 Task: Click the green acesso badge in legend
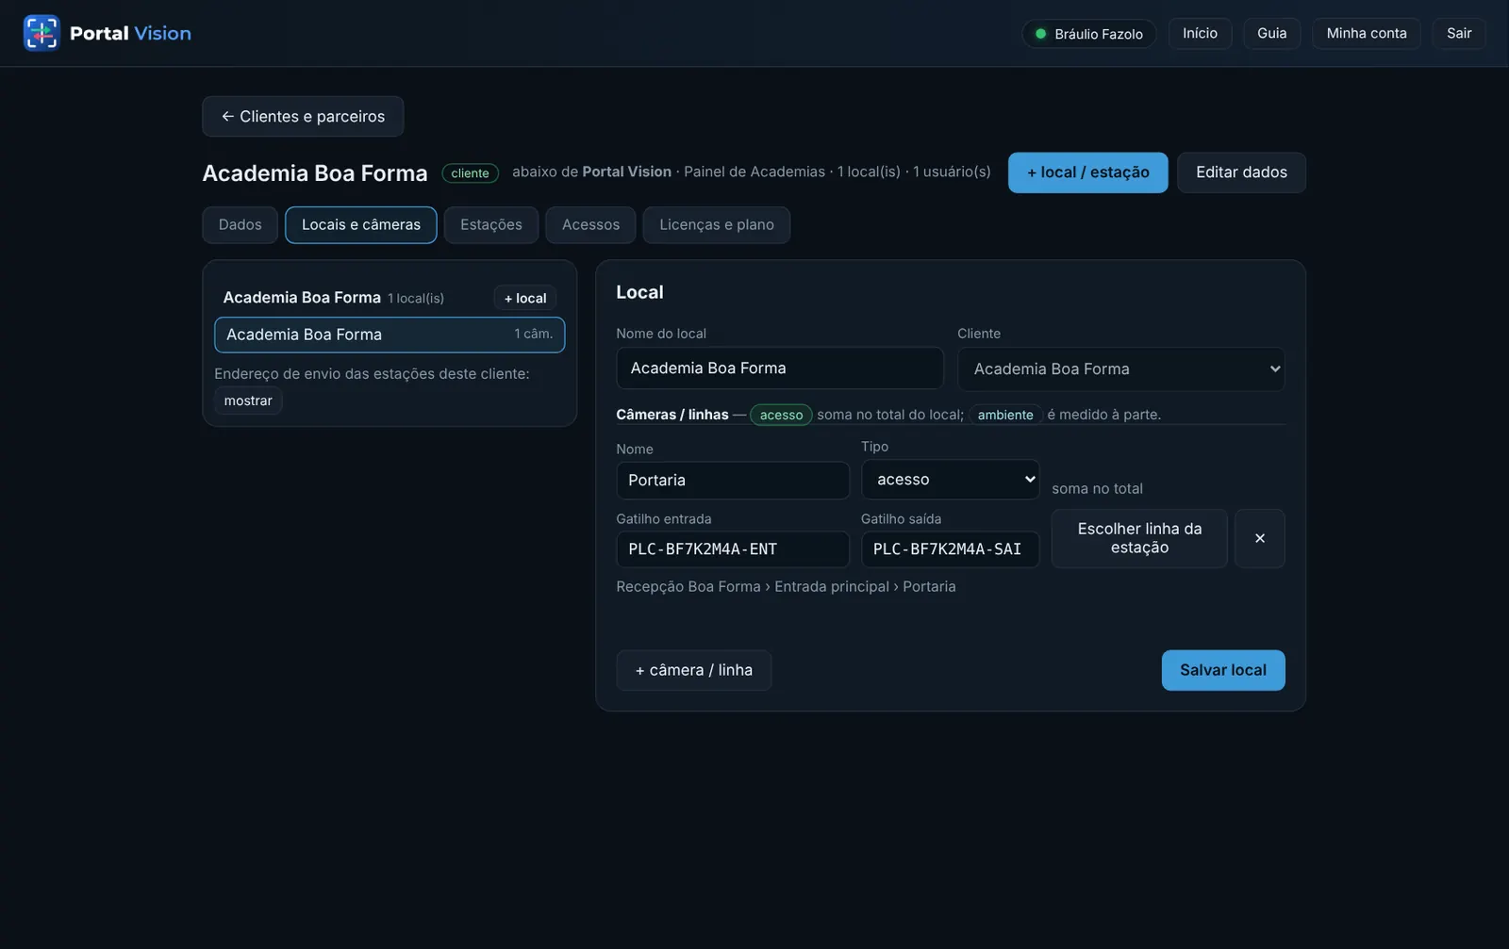click(781, 415)
